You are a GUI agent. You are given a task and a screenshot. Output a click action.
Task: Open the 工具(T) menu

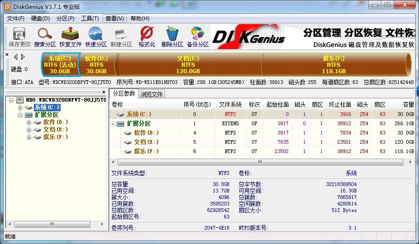coord(90,19)
